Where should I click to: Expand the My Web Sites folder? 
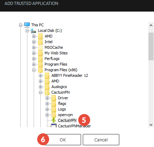[34, 53]
